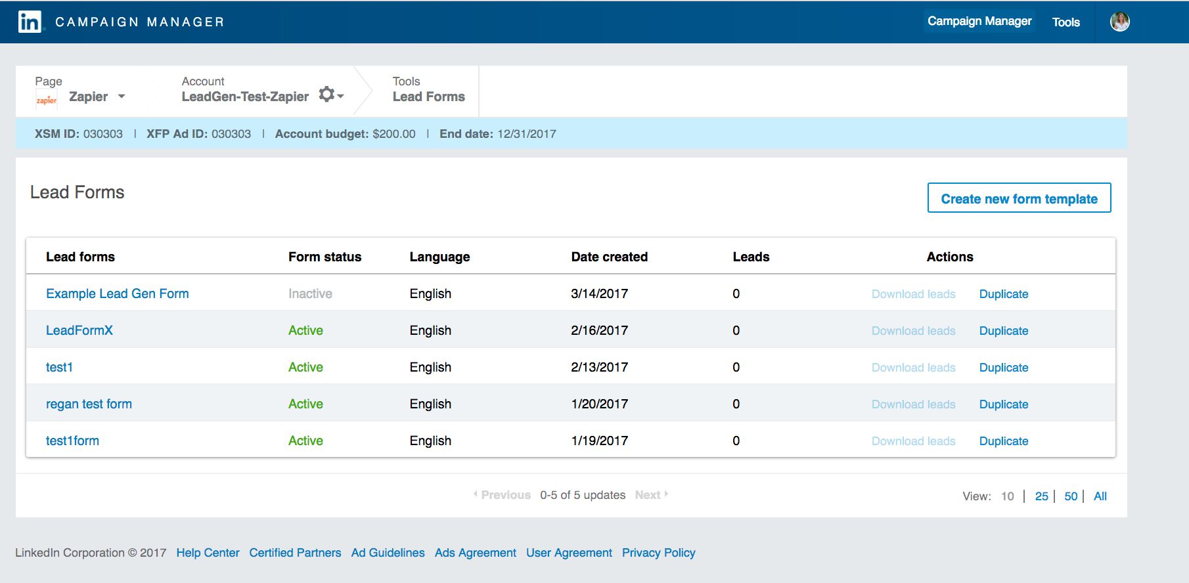Open the user profile avatar
This screenshot has height=583, width=1189.
[x=1119, y=22]
